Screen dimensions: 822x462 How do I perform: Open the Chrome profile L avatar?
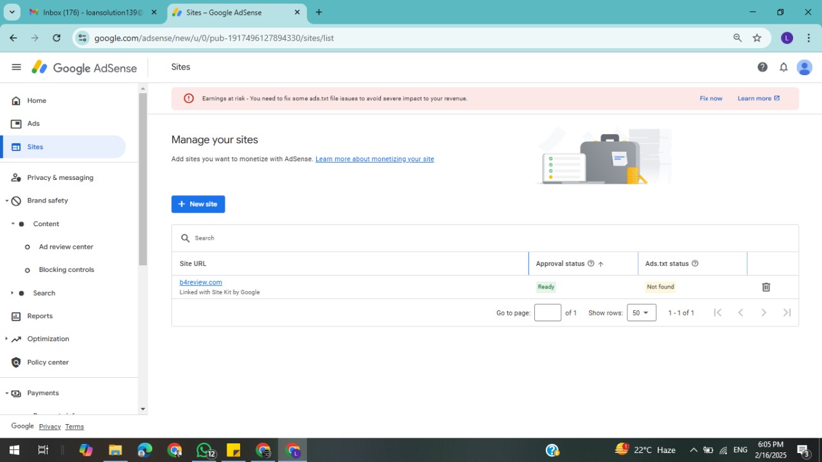pos(787,38)
